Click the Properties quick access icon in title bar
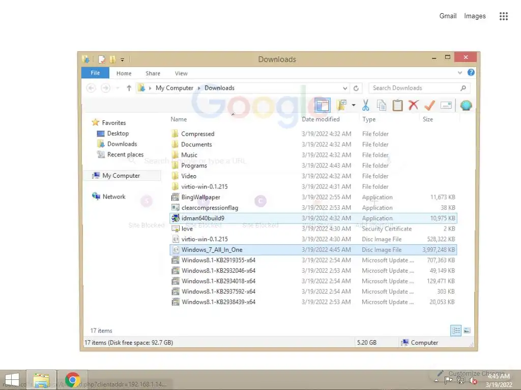521x390 pixels. click(102, 59)
